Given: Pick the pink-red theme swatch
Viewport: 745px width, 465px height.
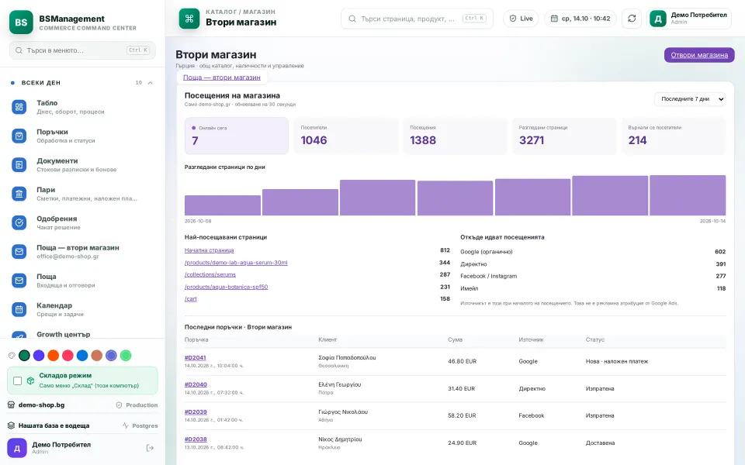Looking at the screenshot, I should (68, 356).
